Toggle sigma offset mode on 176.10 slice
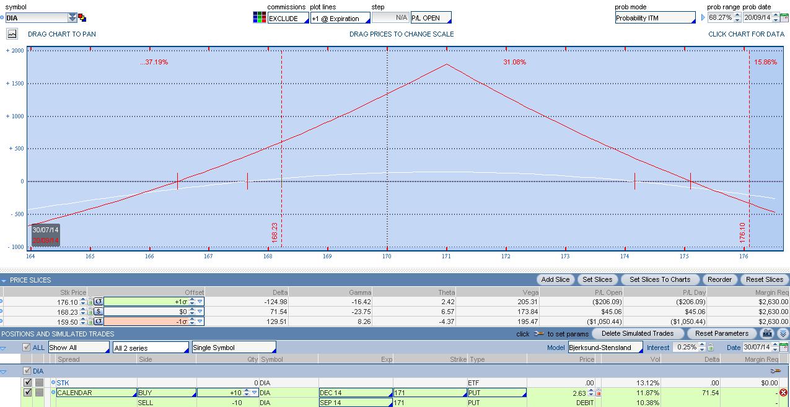790x407 pixels. click(x=99, y=302)
